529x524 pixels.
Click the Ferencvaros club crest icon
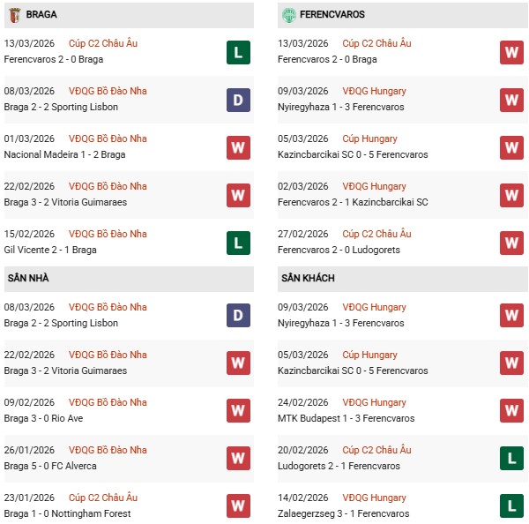point(288,15)
